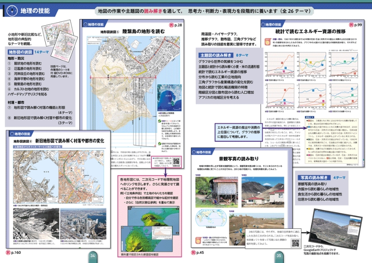The image size is (372, 263).
Task: Click the QR code on the 景観写真 page
Action: pos(295,244)
